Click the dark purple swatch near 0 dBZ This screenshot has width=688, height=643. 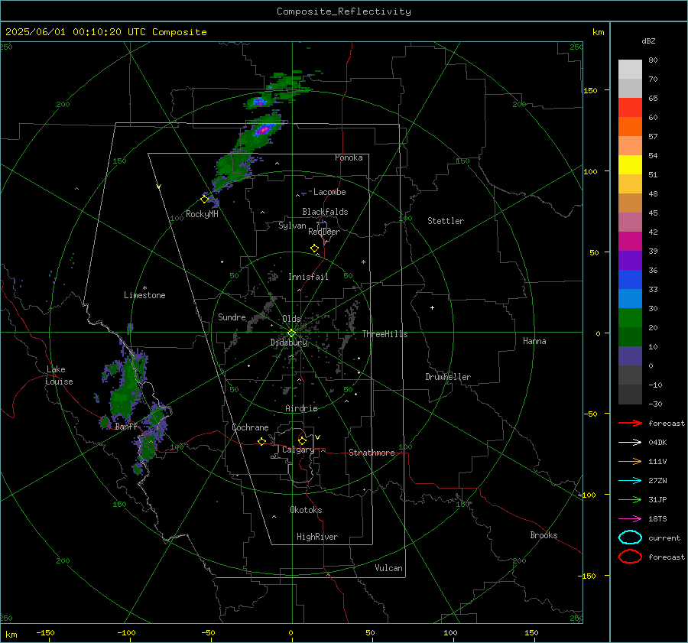click(x=630, y=356)
